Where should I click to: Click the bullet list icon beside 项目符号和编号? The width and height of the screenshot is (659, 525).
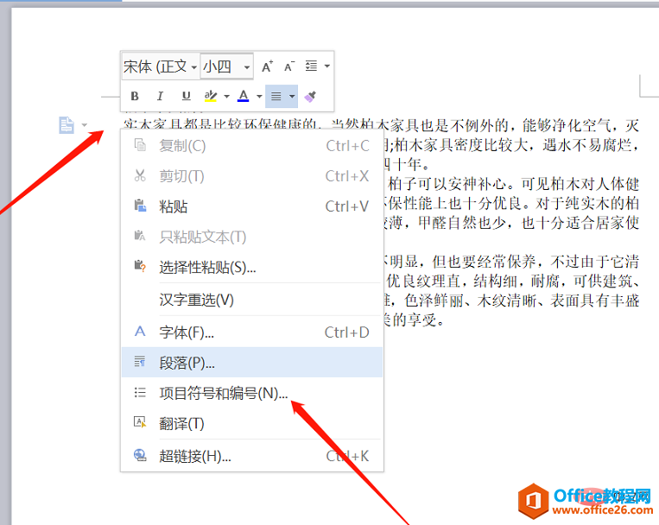140,392
